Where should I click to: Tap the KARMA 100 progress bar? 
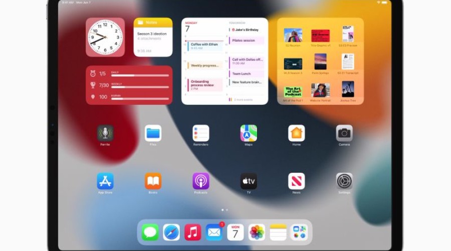[x=140, y=98]
